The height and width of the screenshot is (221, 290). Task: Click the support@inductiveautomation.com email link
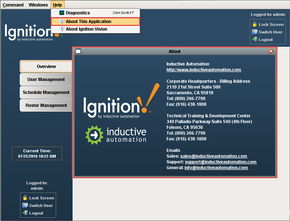pyautogui.click(x=221, y=162)
